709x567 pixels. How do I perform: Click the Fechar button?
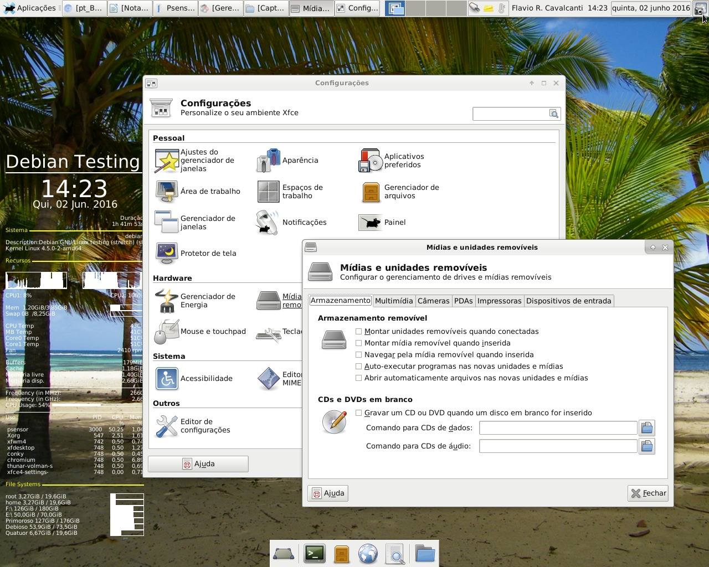point(648,493)
